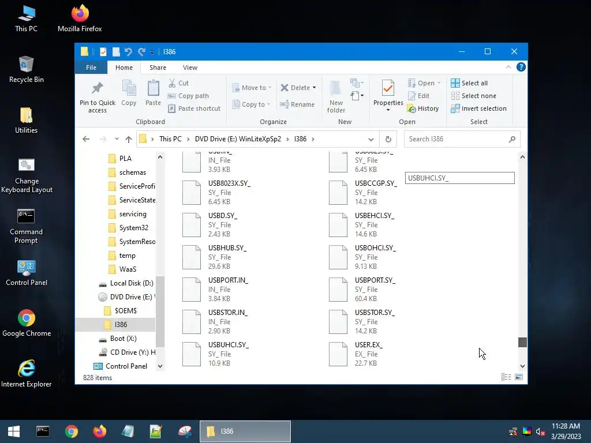Viewport: 591px width, 443px height.
Task: Open the Windows Start button
Action: (14, 431)
